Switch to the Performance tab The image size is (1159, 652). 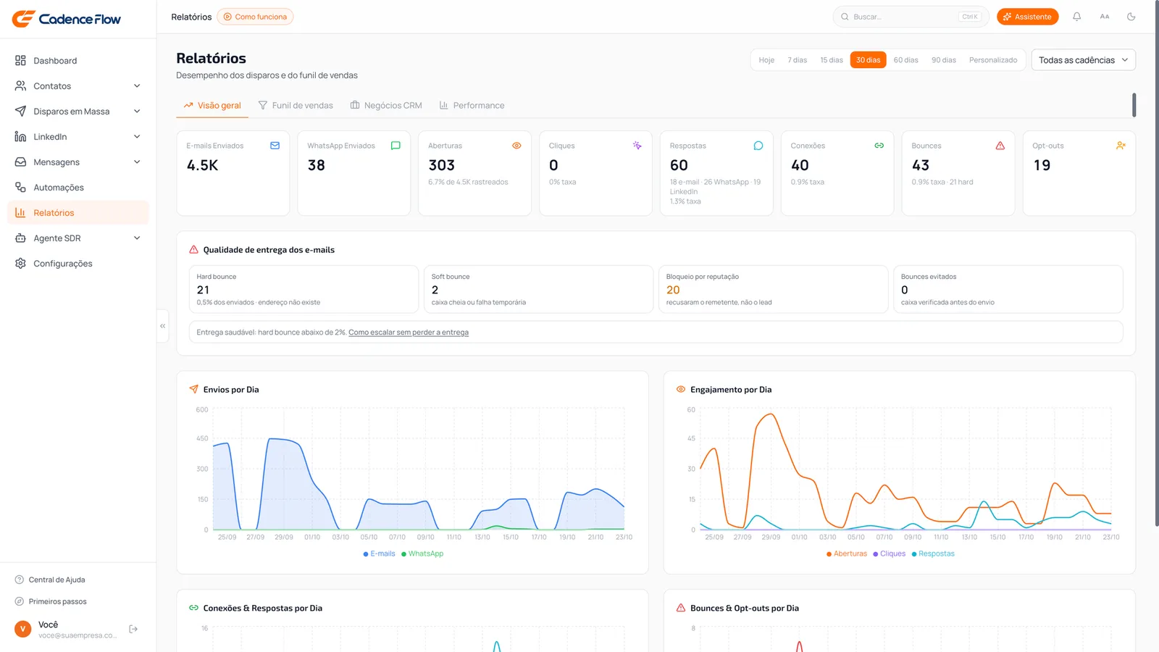pos(472,106)
